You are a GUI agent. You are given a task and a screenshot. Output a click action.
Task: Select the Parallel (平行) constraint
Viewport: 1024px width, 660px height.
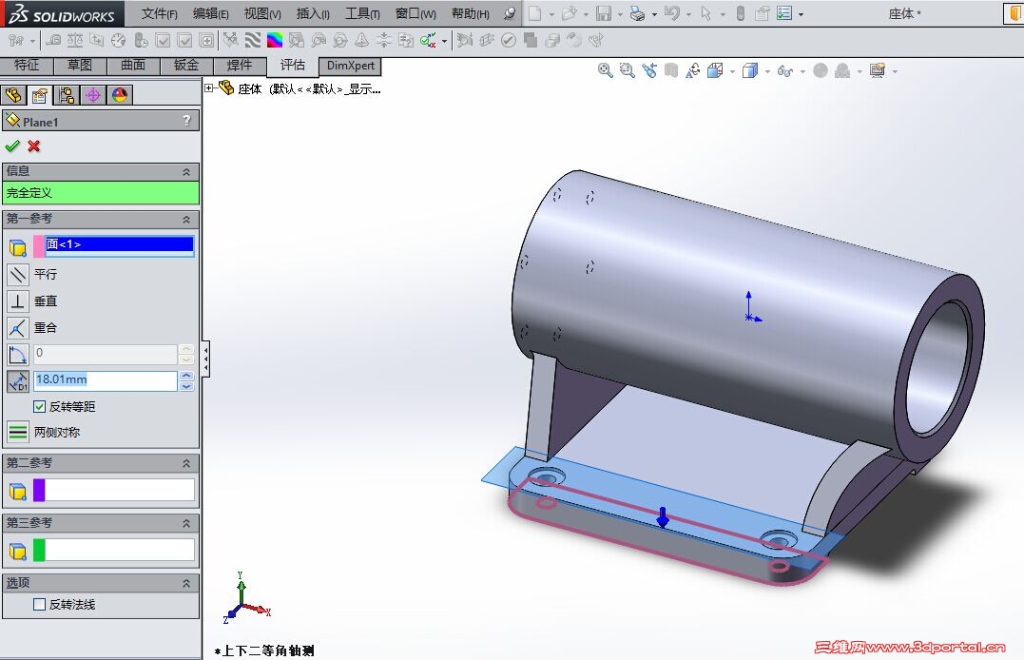[x=18, y=275]
